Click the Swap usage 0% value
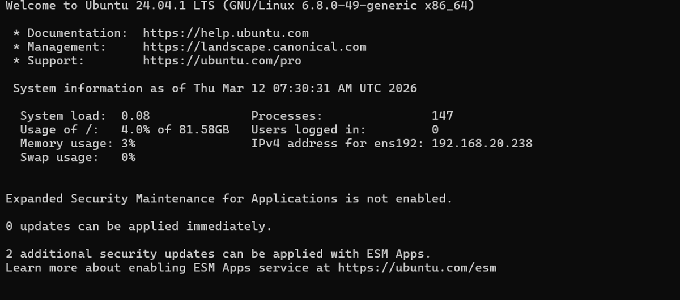Viewport: 680px width, 300px height. point(128,157)
